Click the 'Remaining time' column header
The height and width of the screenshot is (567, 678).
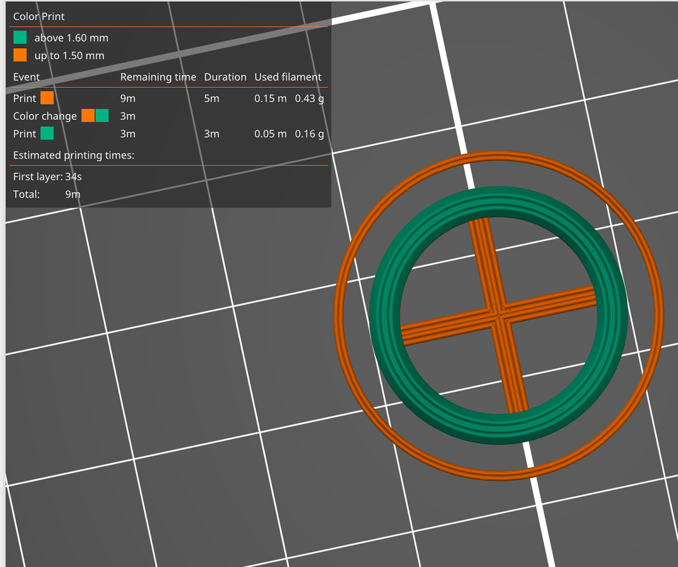158,77
